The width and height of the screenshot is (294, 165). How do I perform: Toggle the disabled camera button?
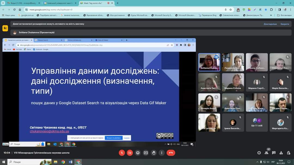130,153
